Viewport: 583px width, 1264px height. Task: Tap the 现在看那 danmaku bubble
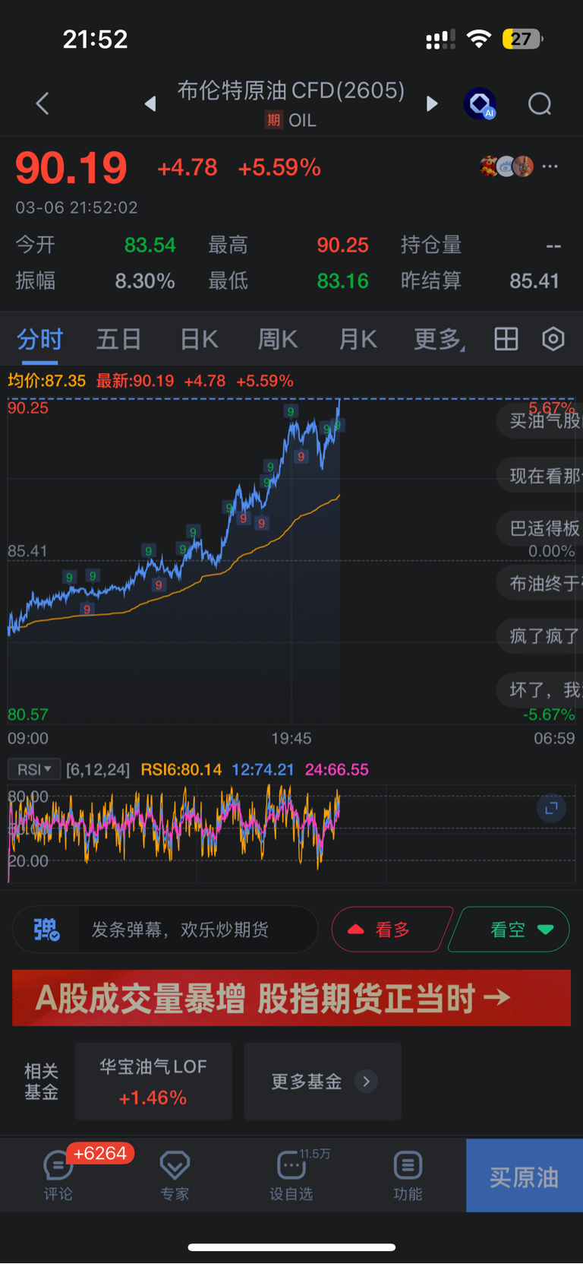[x=540, y=476]
